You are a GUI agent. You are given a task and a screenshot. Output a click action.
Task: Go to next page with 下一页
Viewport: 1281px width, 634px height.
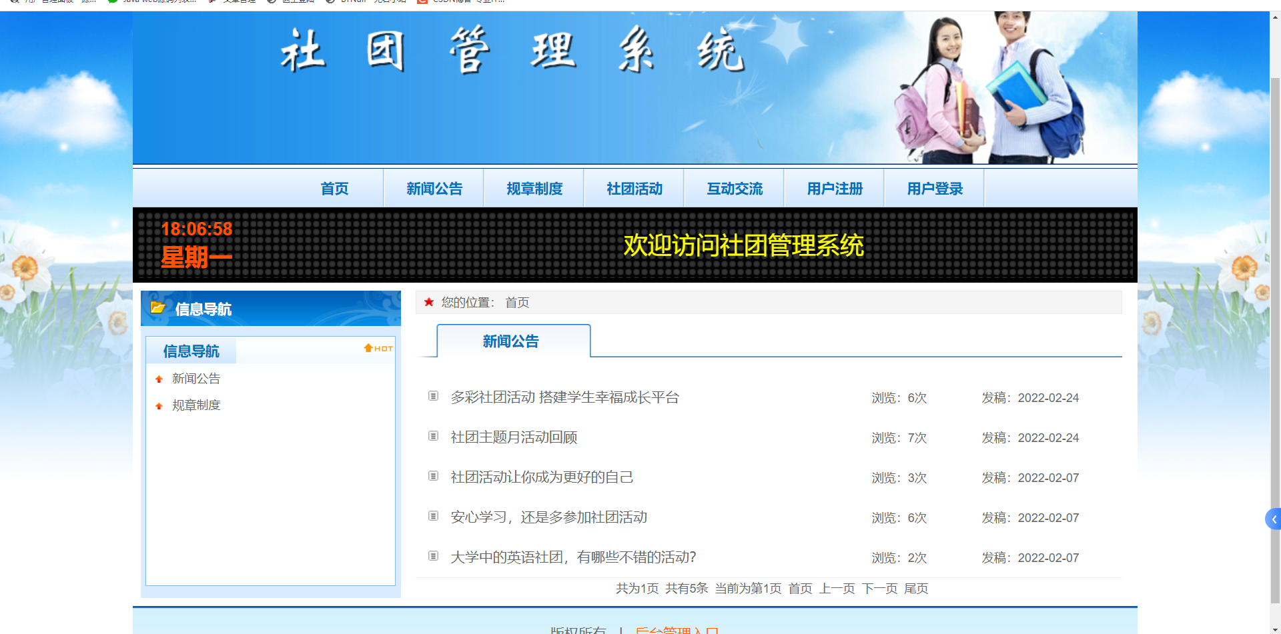pos(879,589)
